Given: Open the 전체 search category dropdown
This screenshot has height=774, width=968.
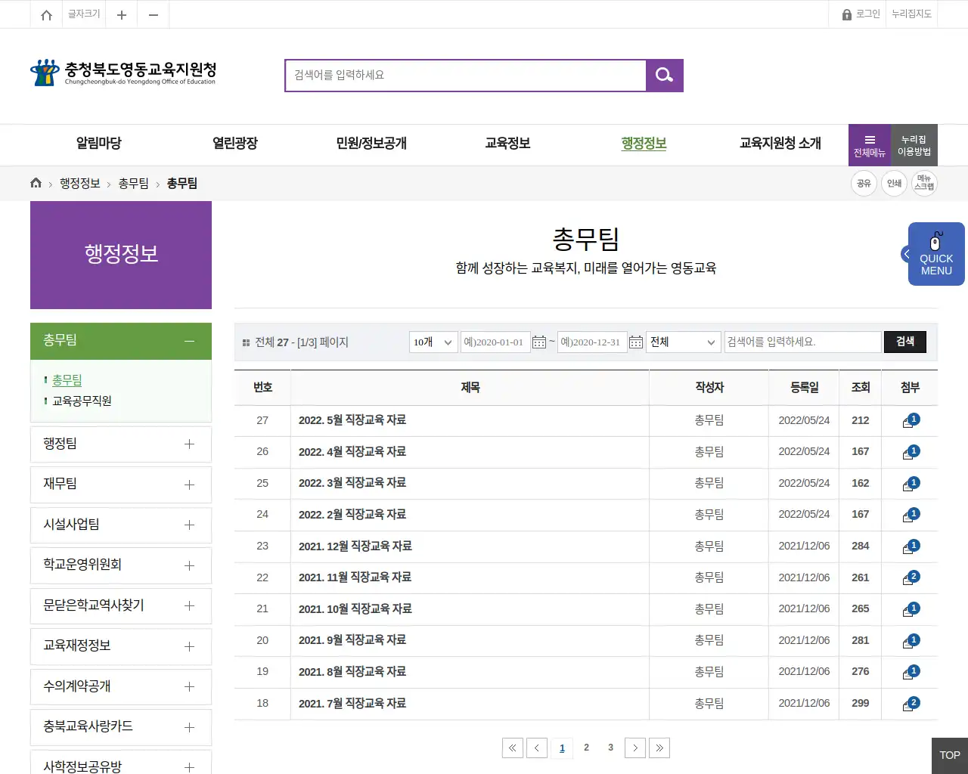Looking at the screenshot, I should (684, 342).
